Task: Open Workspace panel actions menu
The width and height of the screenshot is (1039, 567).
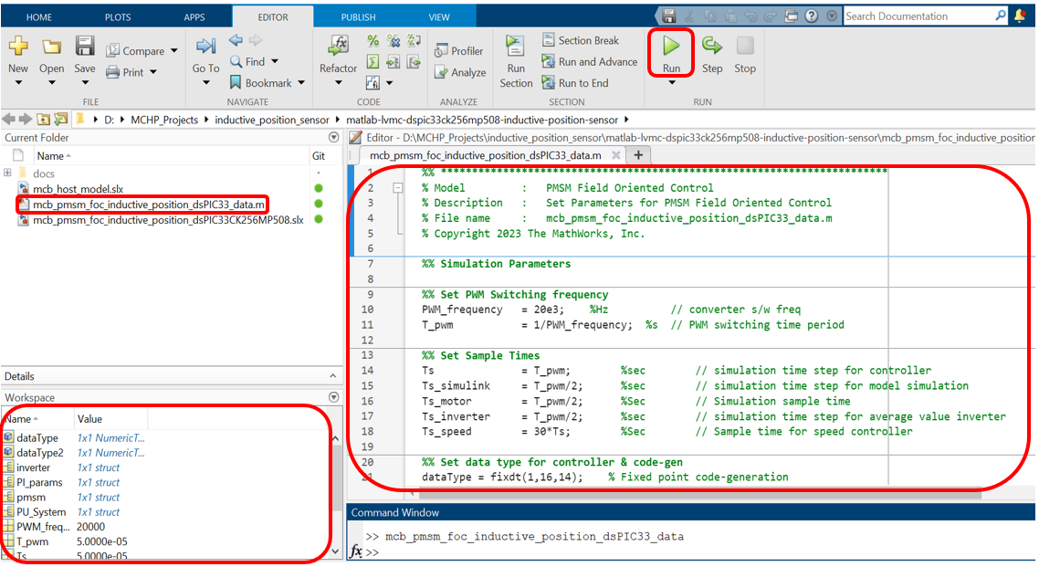Action: 333,397
